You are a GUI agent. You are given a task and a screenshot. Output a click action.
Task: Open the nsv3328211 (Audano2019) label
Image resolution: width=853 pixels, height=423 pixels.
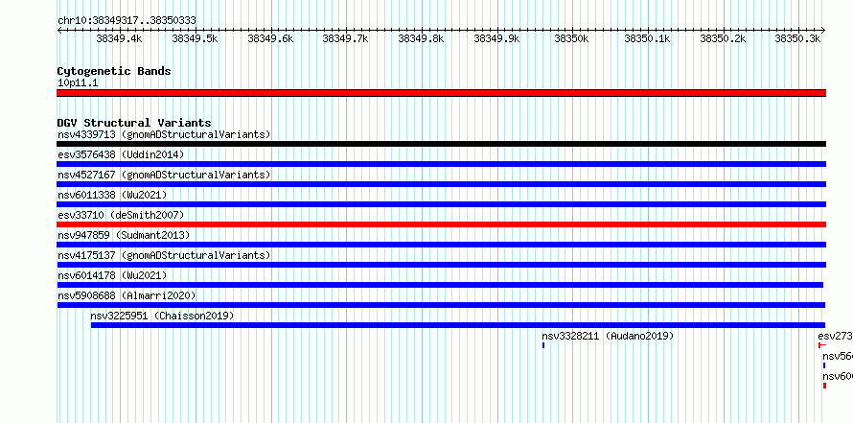tap(608, 336)
